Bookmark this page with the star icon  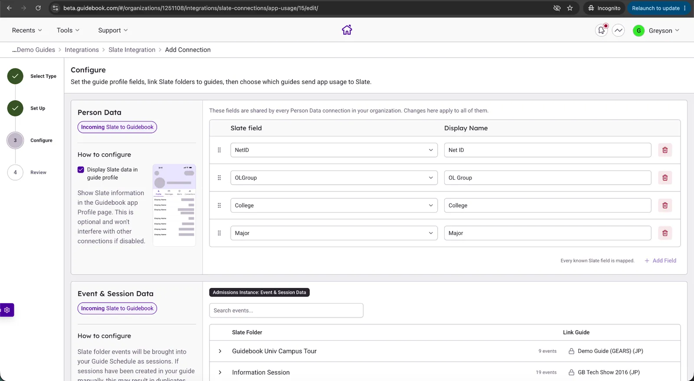coord(570,8)
